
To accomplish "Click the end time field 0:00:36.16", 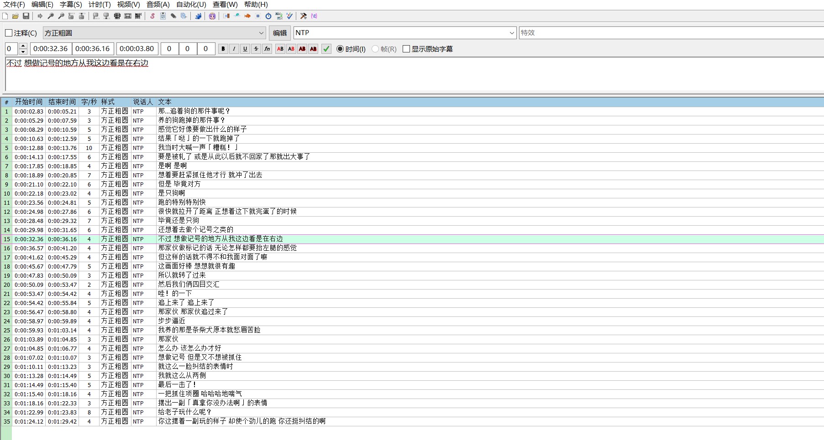I will [93, 49].
